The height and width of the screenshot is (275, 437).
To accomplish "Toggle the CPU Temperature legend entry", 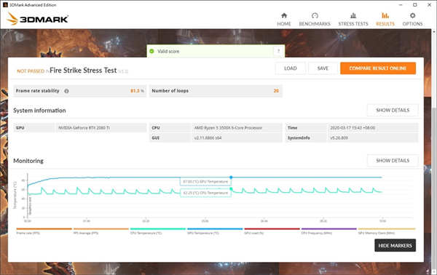I will [158, 231].
